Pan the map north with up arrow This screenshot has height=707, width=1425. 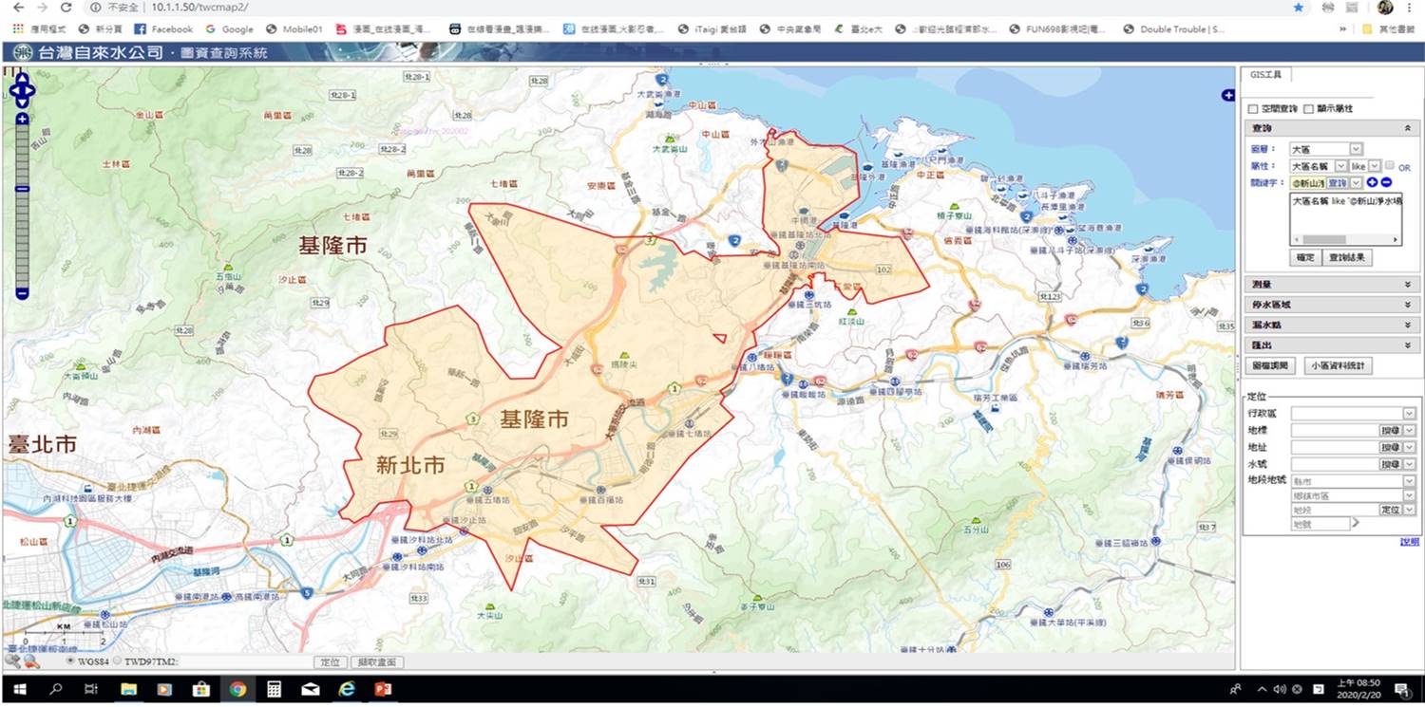[22, 79]
